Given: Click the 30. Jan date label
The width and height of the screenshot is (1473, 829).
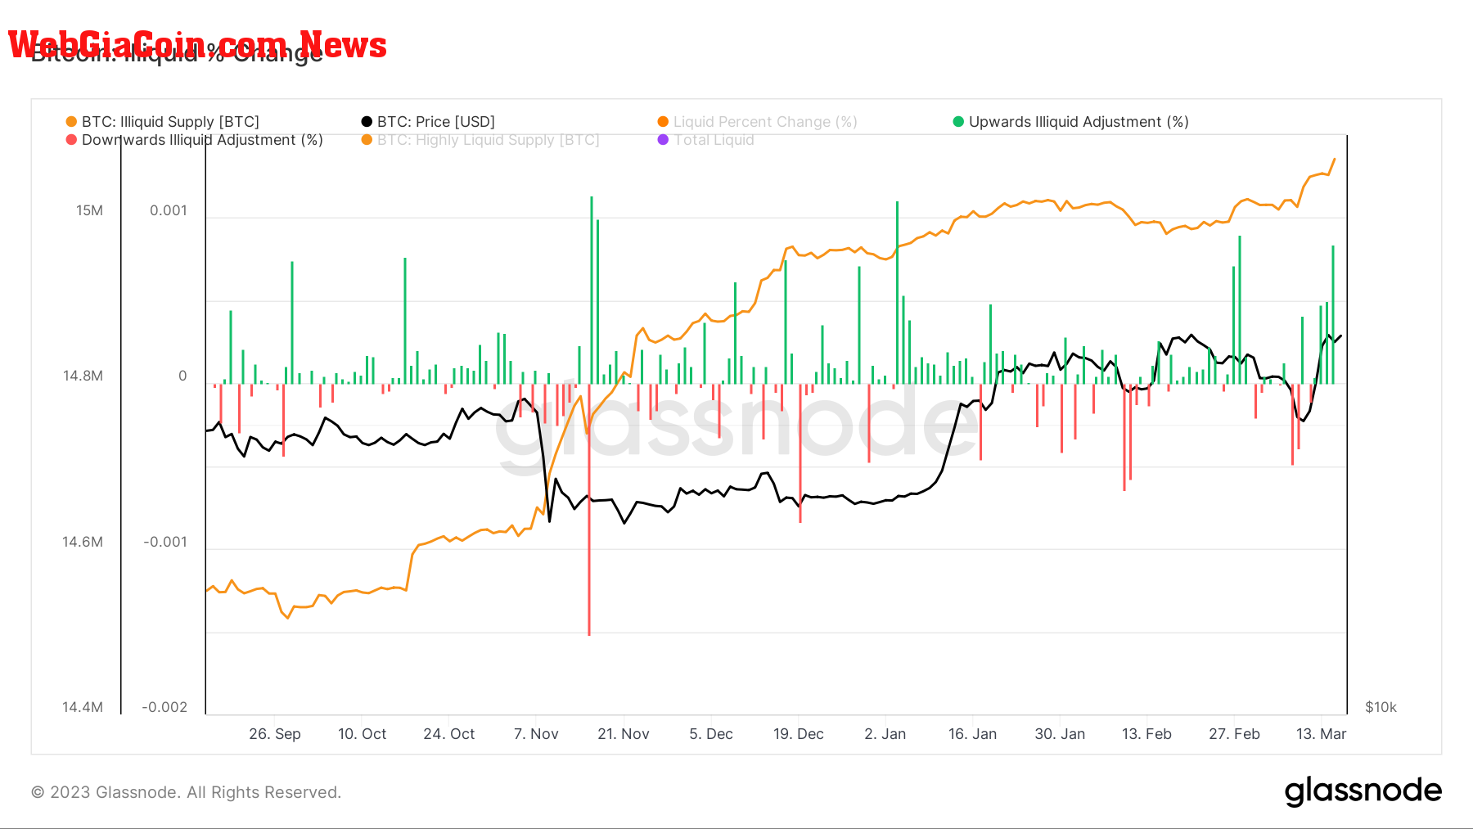Looking at the screenshot, I should point(1060,734).
